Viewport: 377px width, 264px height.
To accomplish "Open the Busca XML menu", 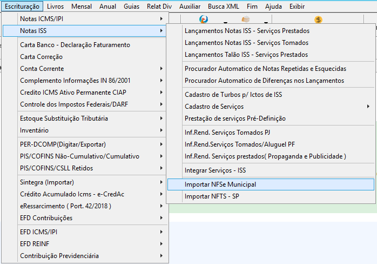I will tap(224, 6).
